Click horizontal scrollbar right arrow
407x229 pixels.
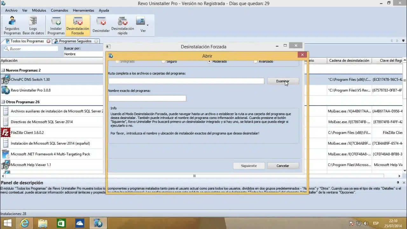click(x=400, y=176)
